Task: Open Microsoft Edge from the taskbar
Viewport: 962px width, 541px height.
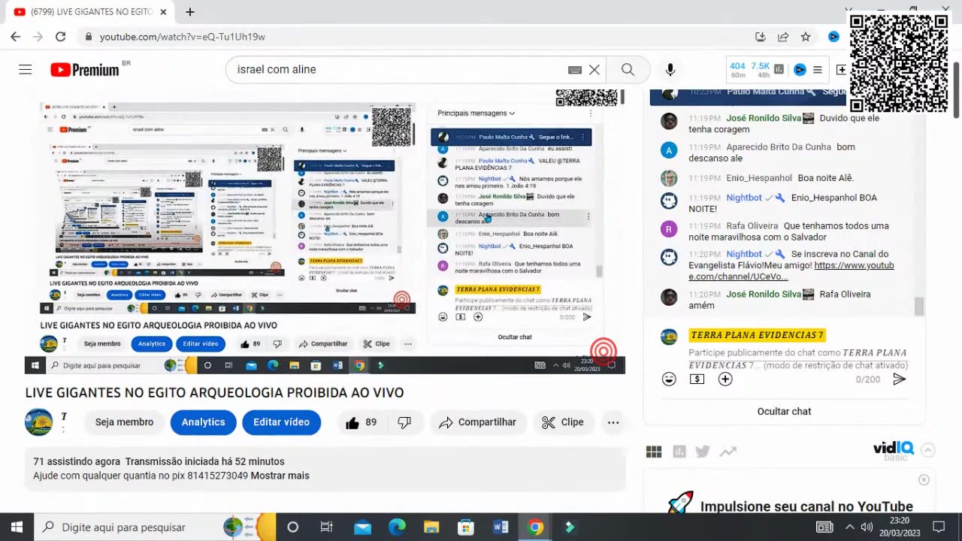Action: [397, 527]
